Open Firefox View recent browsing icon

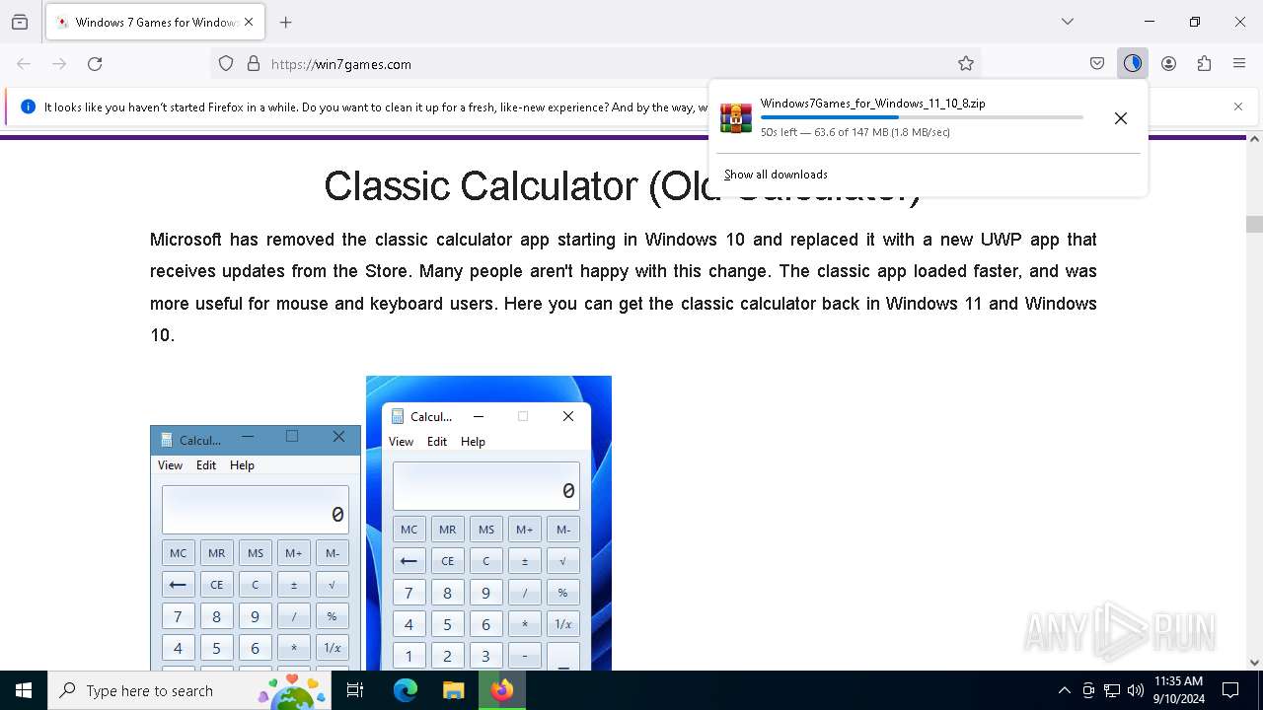pos(20,22)
